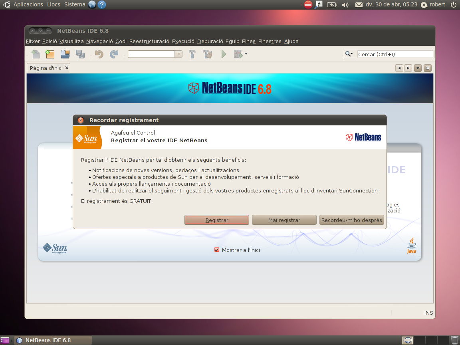This screenshot has width=460, height=345.
Task: Open the Llocs system menu
Action: point(54,4)
